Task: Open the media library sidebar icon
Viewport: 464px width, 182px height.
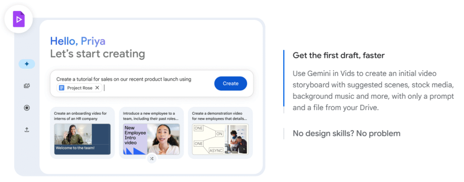Action: pos(27,86)
